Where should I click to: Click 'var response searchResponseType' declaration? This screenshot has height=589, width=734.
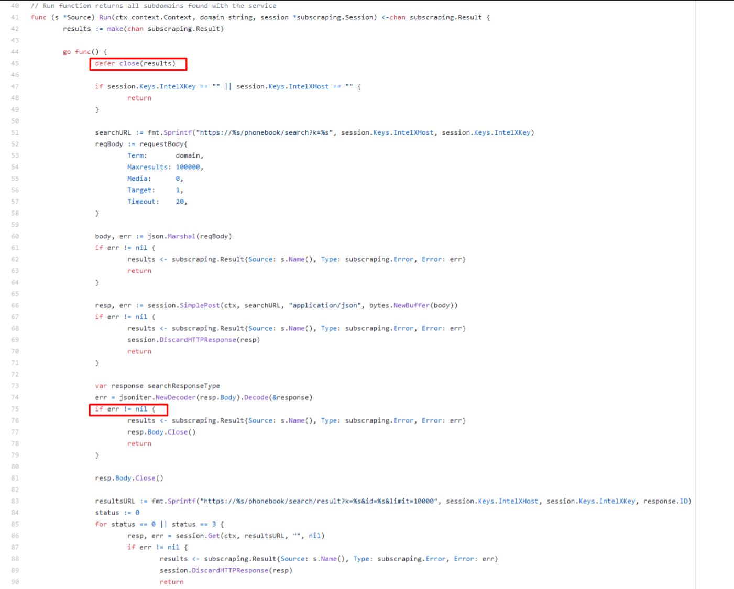158,386
